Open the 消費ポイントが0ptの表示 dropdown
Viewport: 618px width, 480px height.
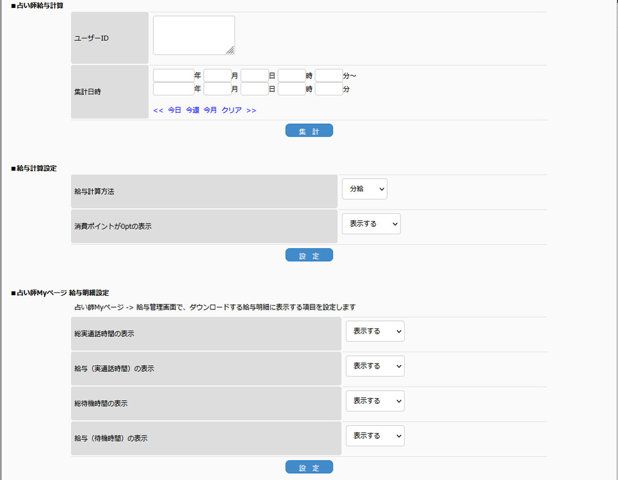[x=371, y=224]
